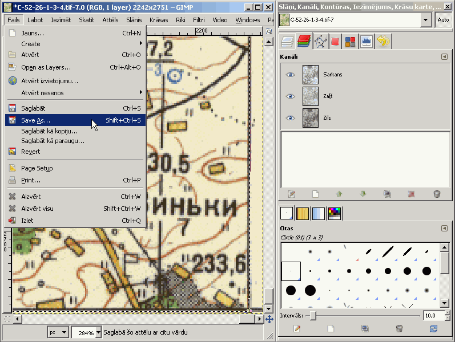Click canvas vertical scroll up arrow
455x342 pixels.
coord(269,42)
